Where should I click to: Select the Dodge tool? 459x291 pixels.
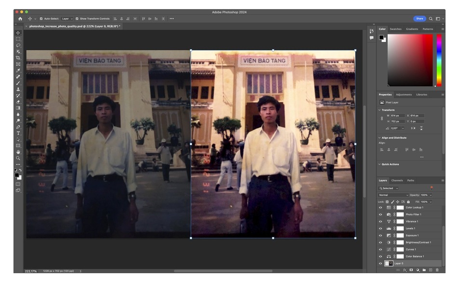(18, 120)
